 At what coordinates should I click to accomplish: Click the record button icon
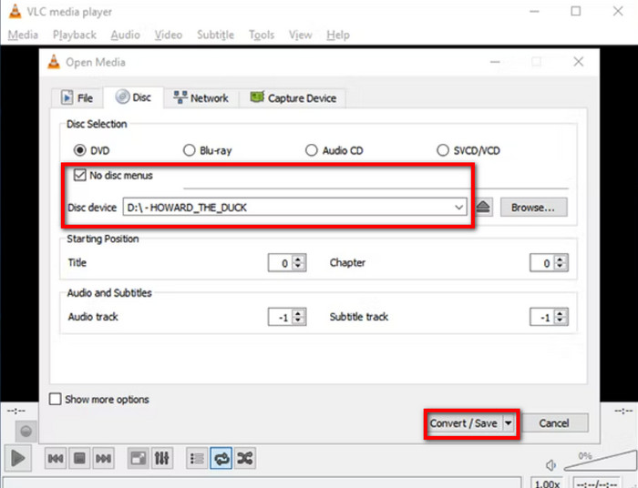point(26,432)
